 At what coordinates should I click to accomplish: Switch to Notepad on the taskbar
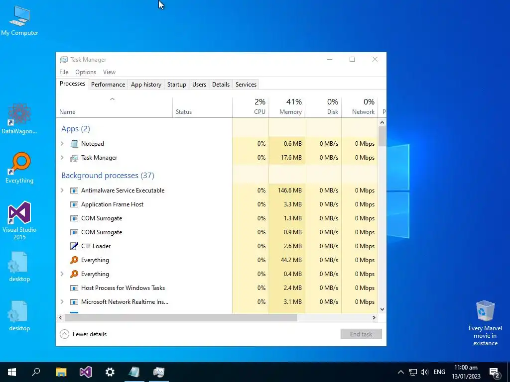click(x=134, y=372)
